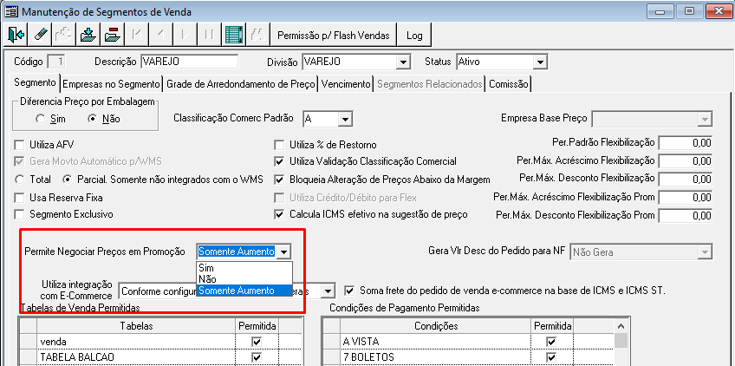Uncheck Permitida for TABELA BALCAO
Screen dimensions: 735x366
click(x=257, y=357)
